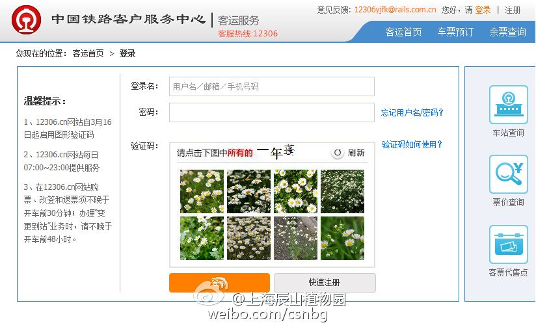Screen dimensions: 536x327
Task: Open the 验证码如何使用 help link
Action: 412,144
